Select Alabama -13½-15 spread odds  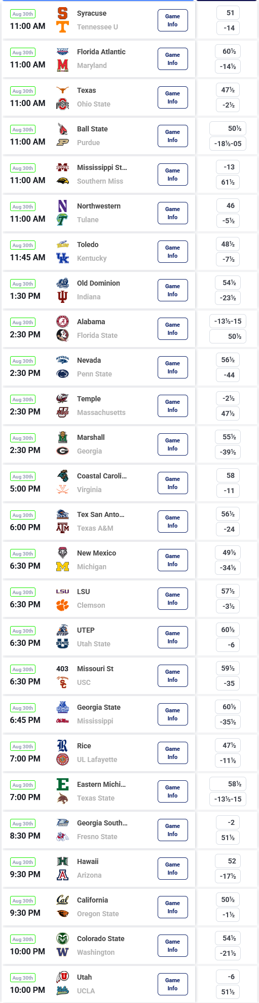click(x=228, y=322)
